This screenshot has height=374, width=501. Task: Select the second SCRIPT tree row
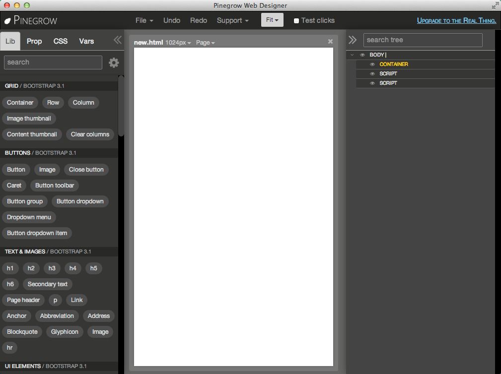[x=425, y=83]
